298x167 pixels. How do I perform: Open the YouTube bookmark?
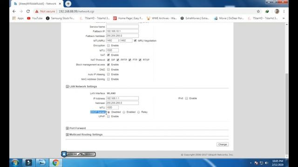pos(35,18)
